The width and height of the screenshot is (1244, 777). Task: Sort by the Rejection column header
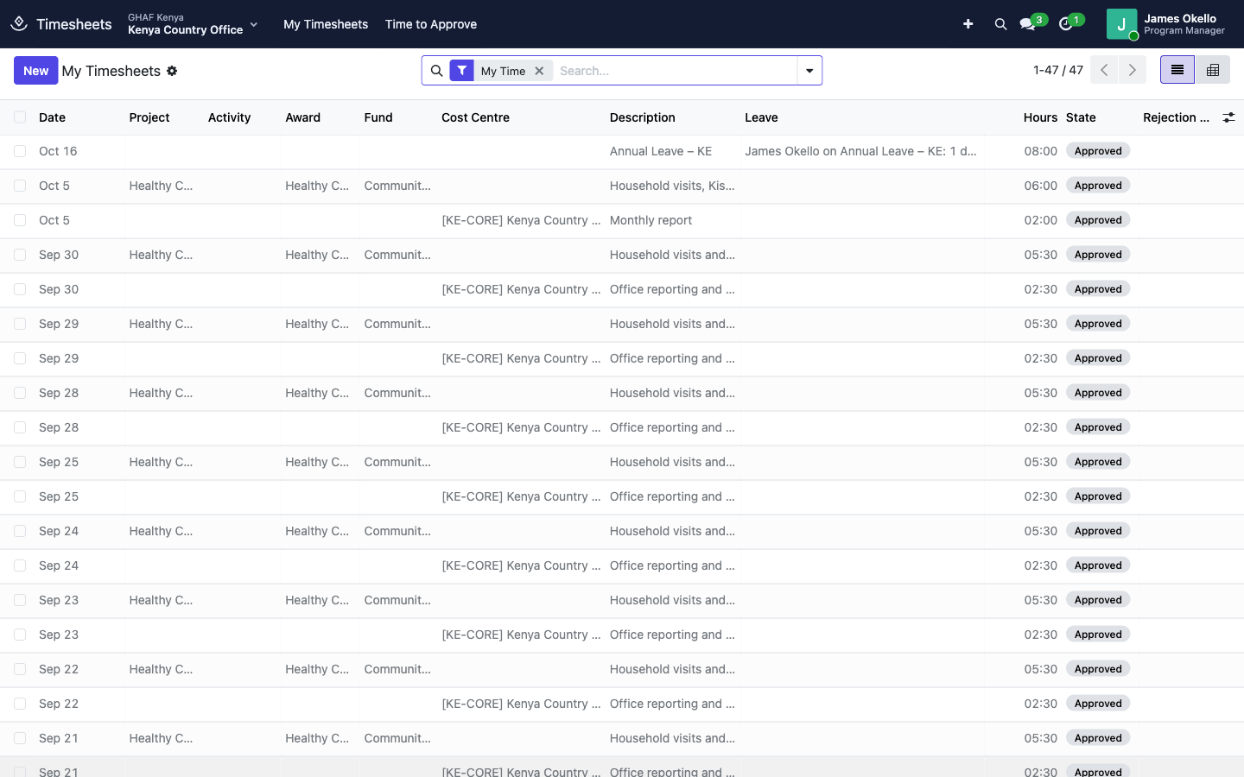(x=1176, y=117)
